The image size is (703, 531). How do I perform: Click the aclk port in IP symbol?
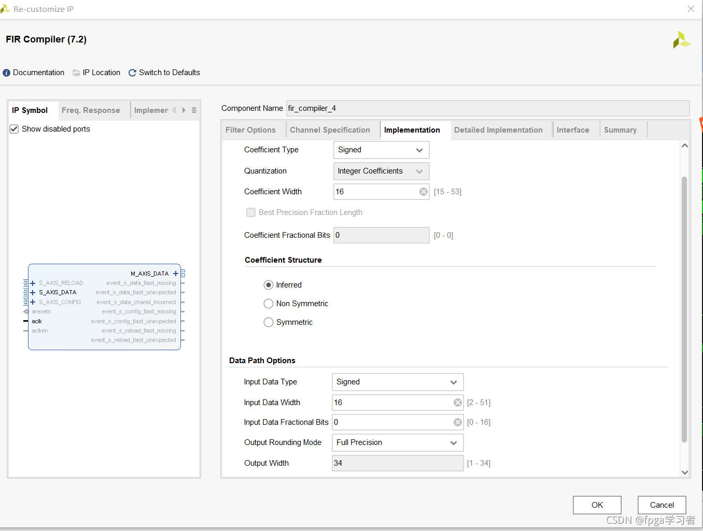click(37, 321)
